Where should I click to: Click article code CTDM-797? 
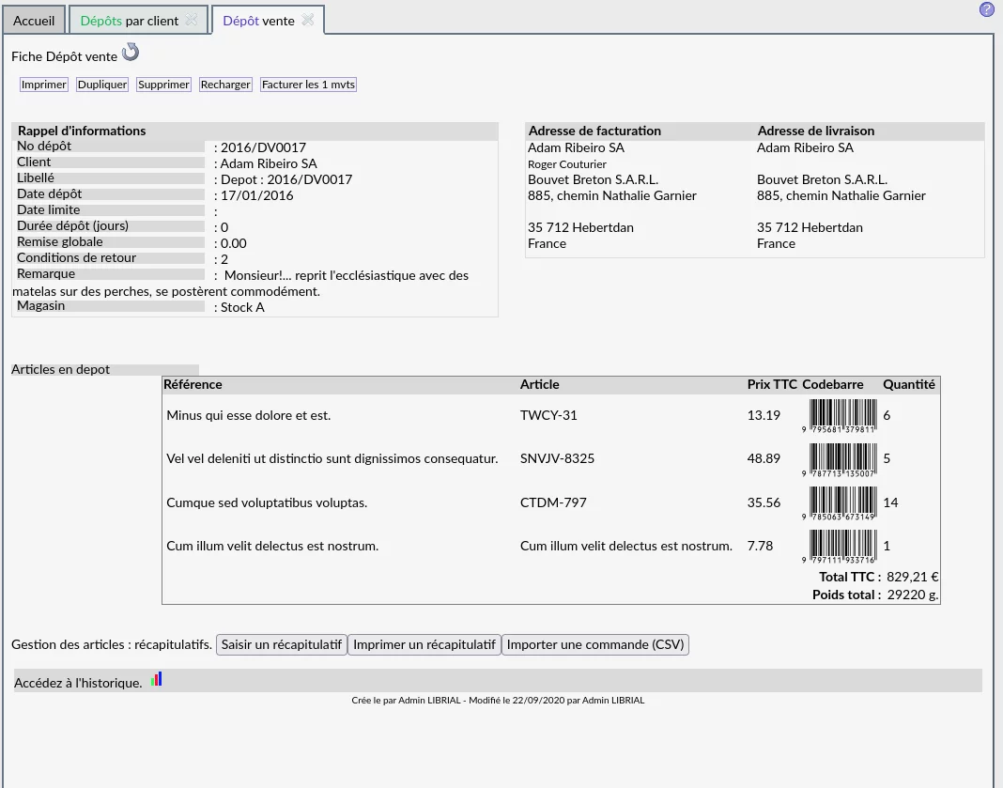click(x=553, y=502)
